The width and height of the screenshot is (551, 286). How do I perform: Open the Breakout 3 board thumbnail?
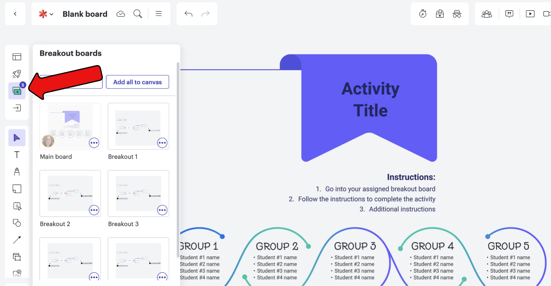pos(138,194)
